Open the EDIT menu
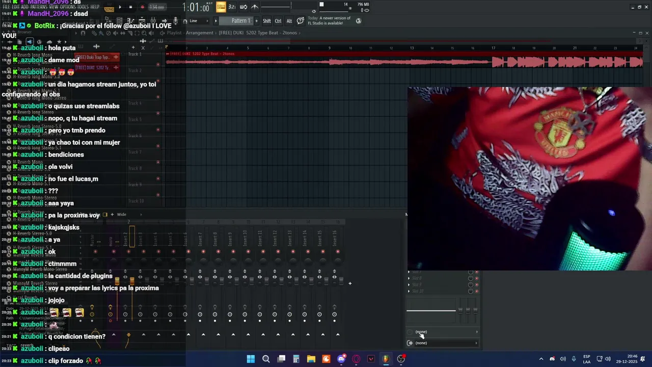 point(17,7)
